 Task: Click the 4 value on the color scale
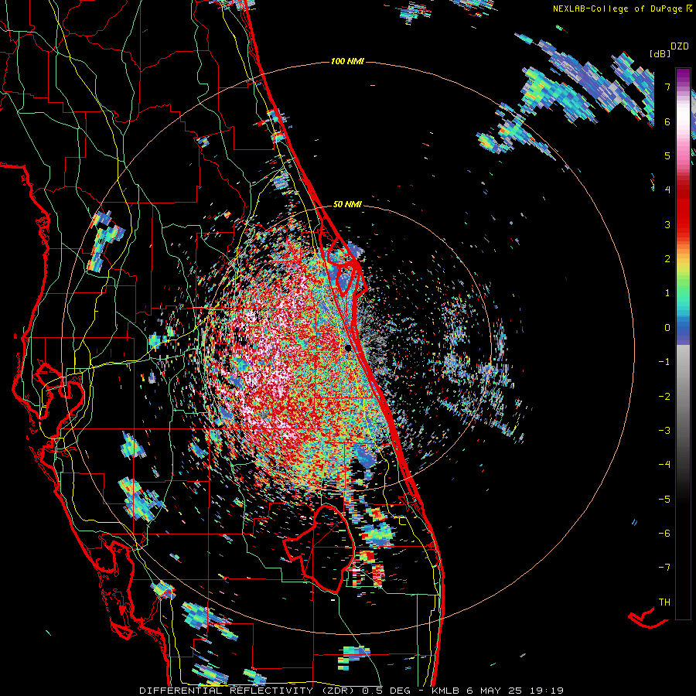click(x=667, y=190)
